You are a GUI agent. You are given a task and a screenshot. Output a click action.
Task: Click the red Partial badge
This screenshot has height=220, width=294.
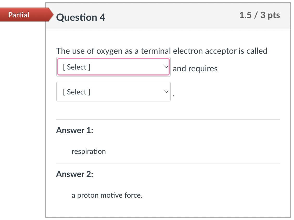19,15
